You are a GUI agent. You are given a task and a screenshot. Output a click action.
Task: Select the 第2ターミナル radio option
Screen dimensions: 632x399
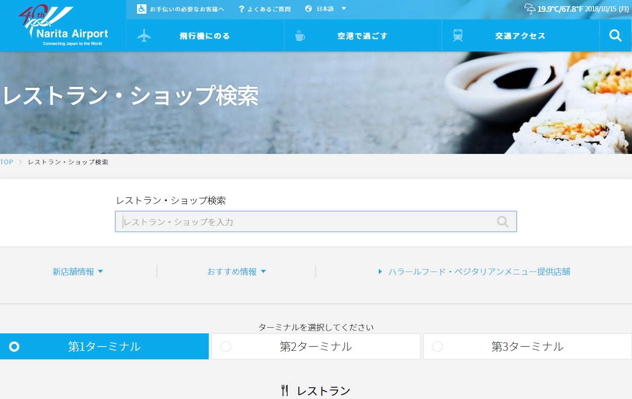[226, 347]
